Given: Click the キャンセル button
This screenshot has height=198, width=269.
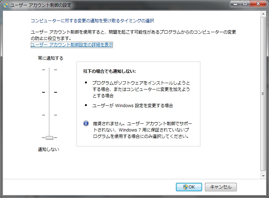Looking at the screenshot, I should click(x=221, y=187).
